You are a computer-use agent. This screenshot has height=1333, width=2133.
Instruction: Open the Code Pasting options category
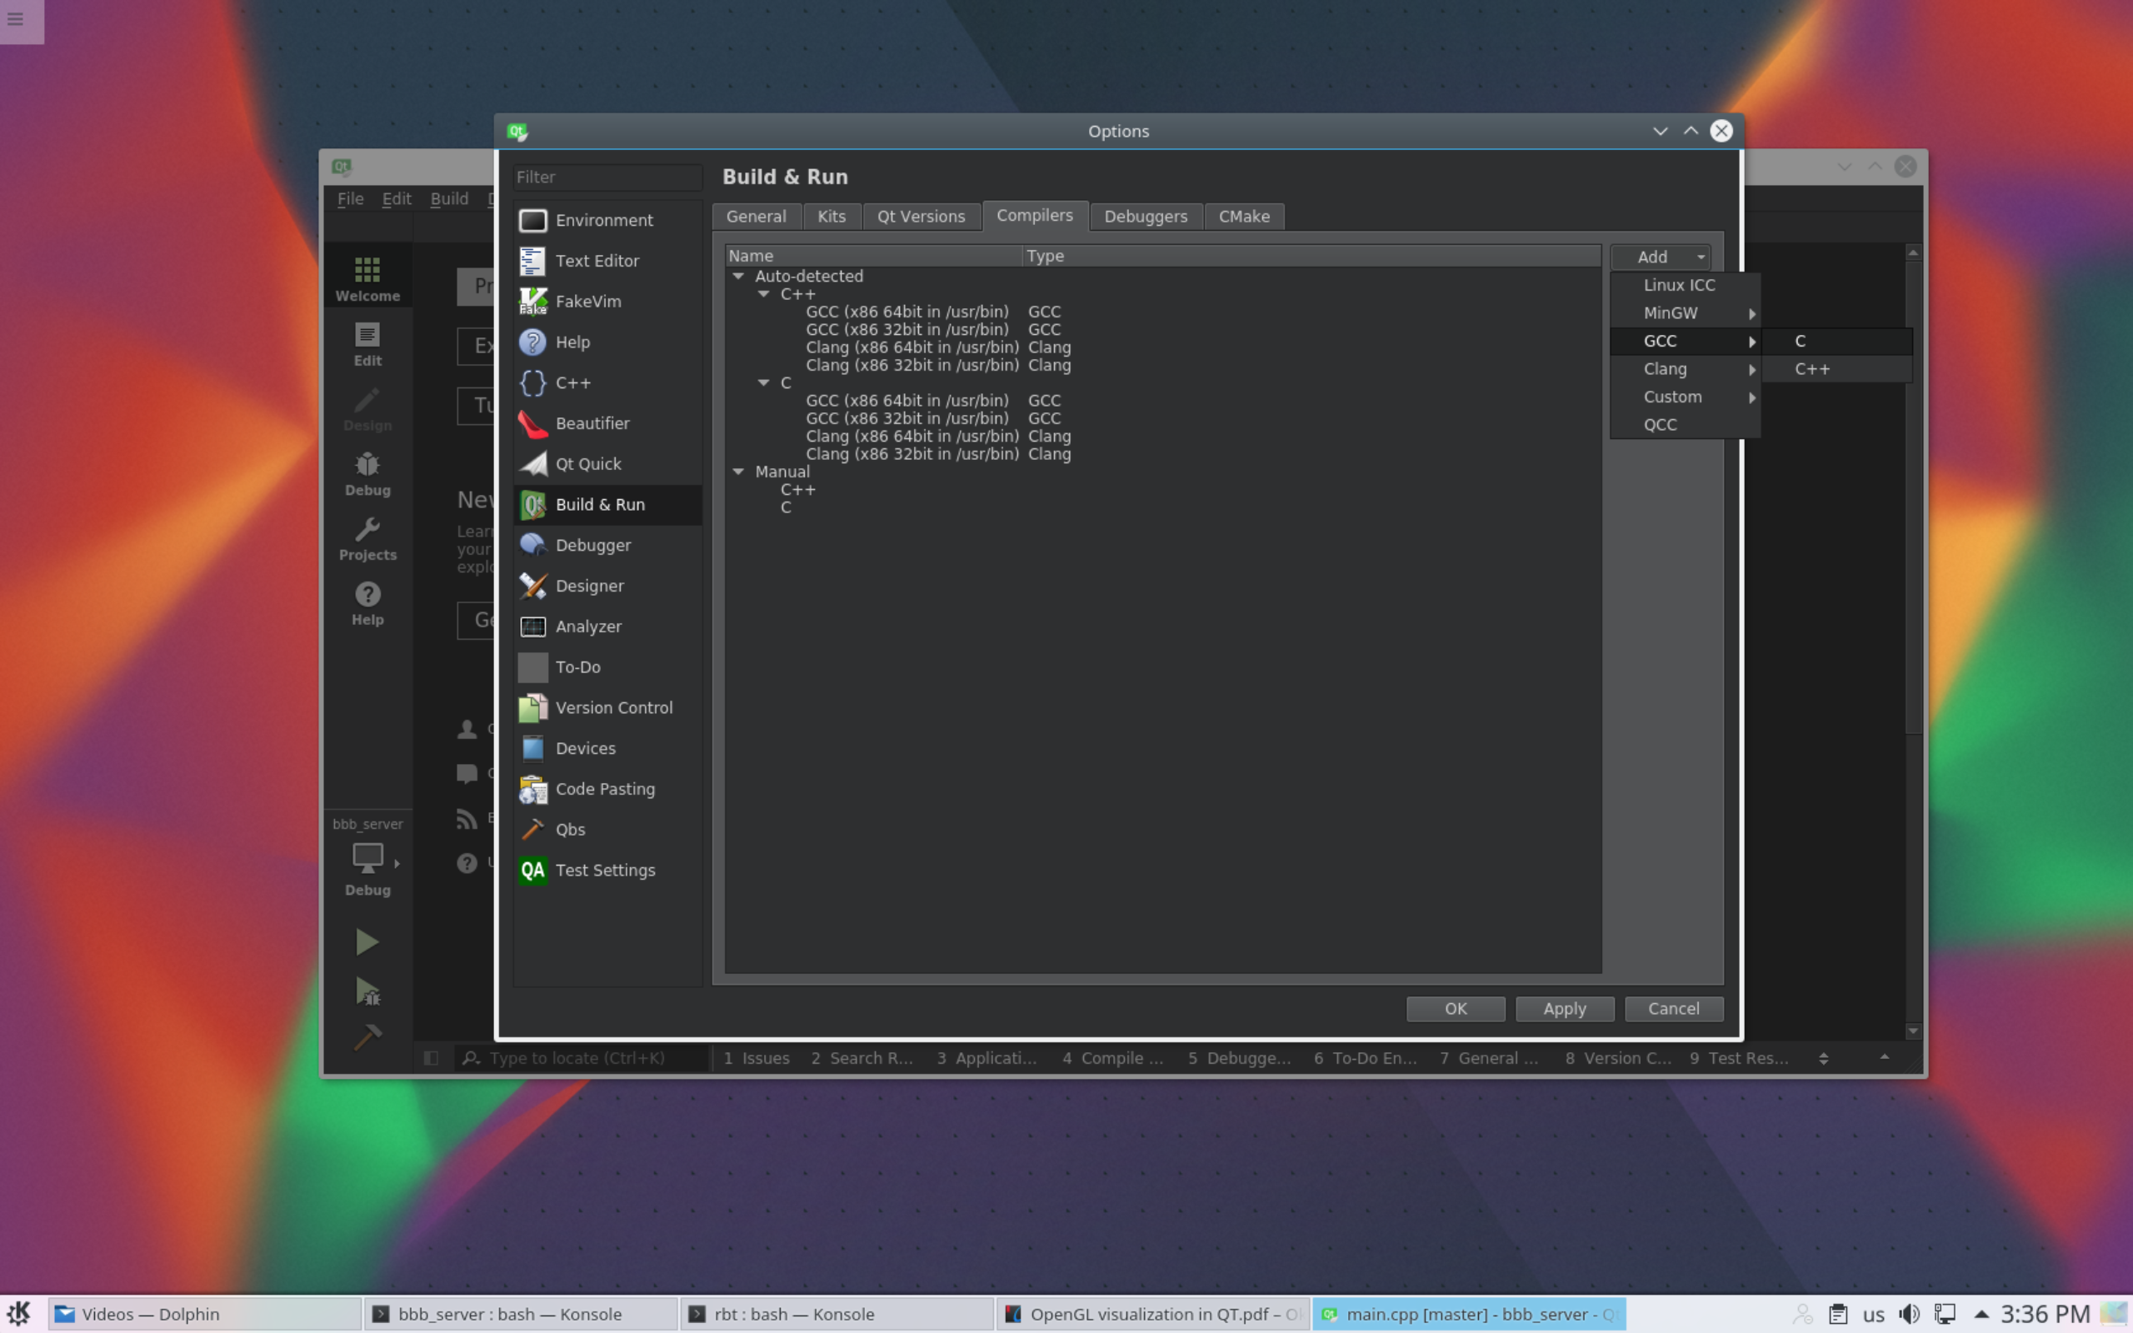[607, 789]
